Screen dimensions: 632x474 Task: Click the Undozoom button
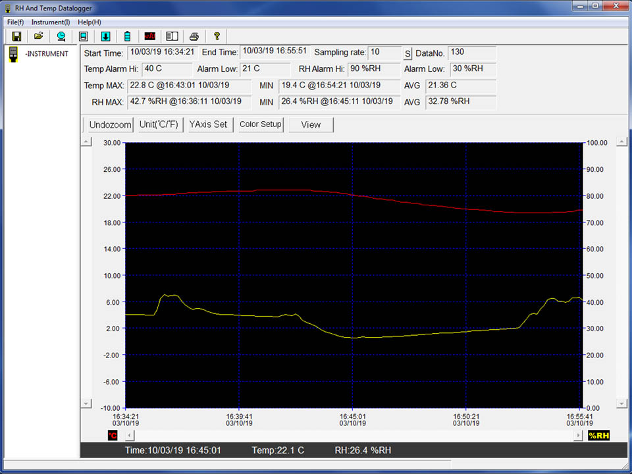point(111,124)
